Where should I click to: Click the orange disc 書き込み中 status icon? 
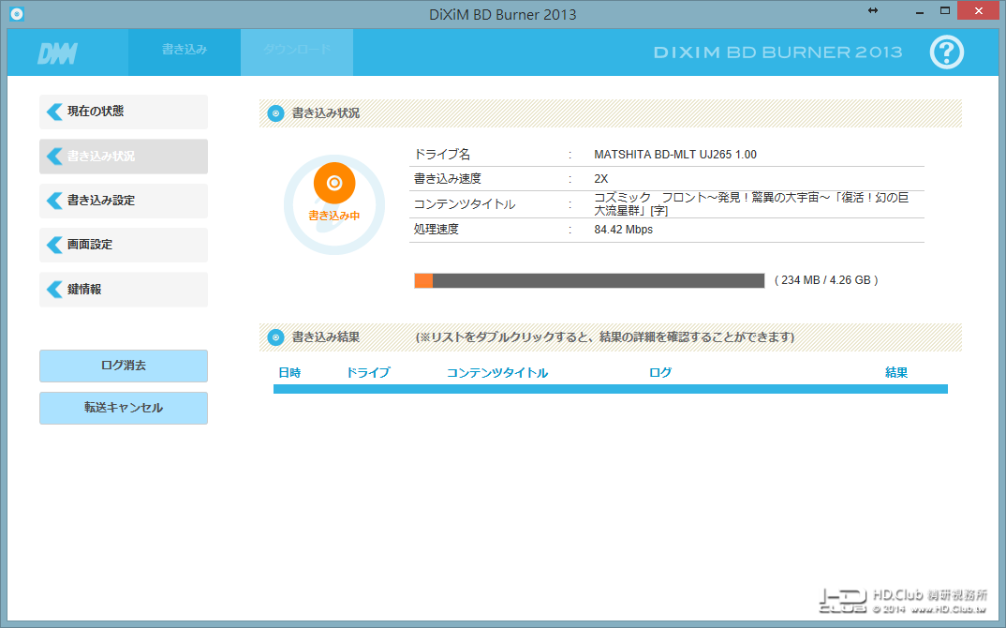point(334,184)
